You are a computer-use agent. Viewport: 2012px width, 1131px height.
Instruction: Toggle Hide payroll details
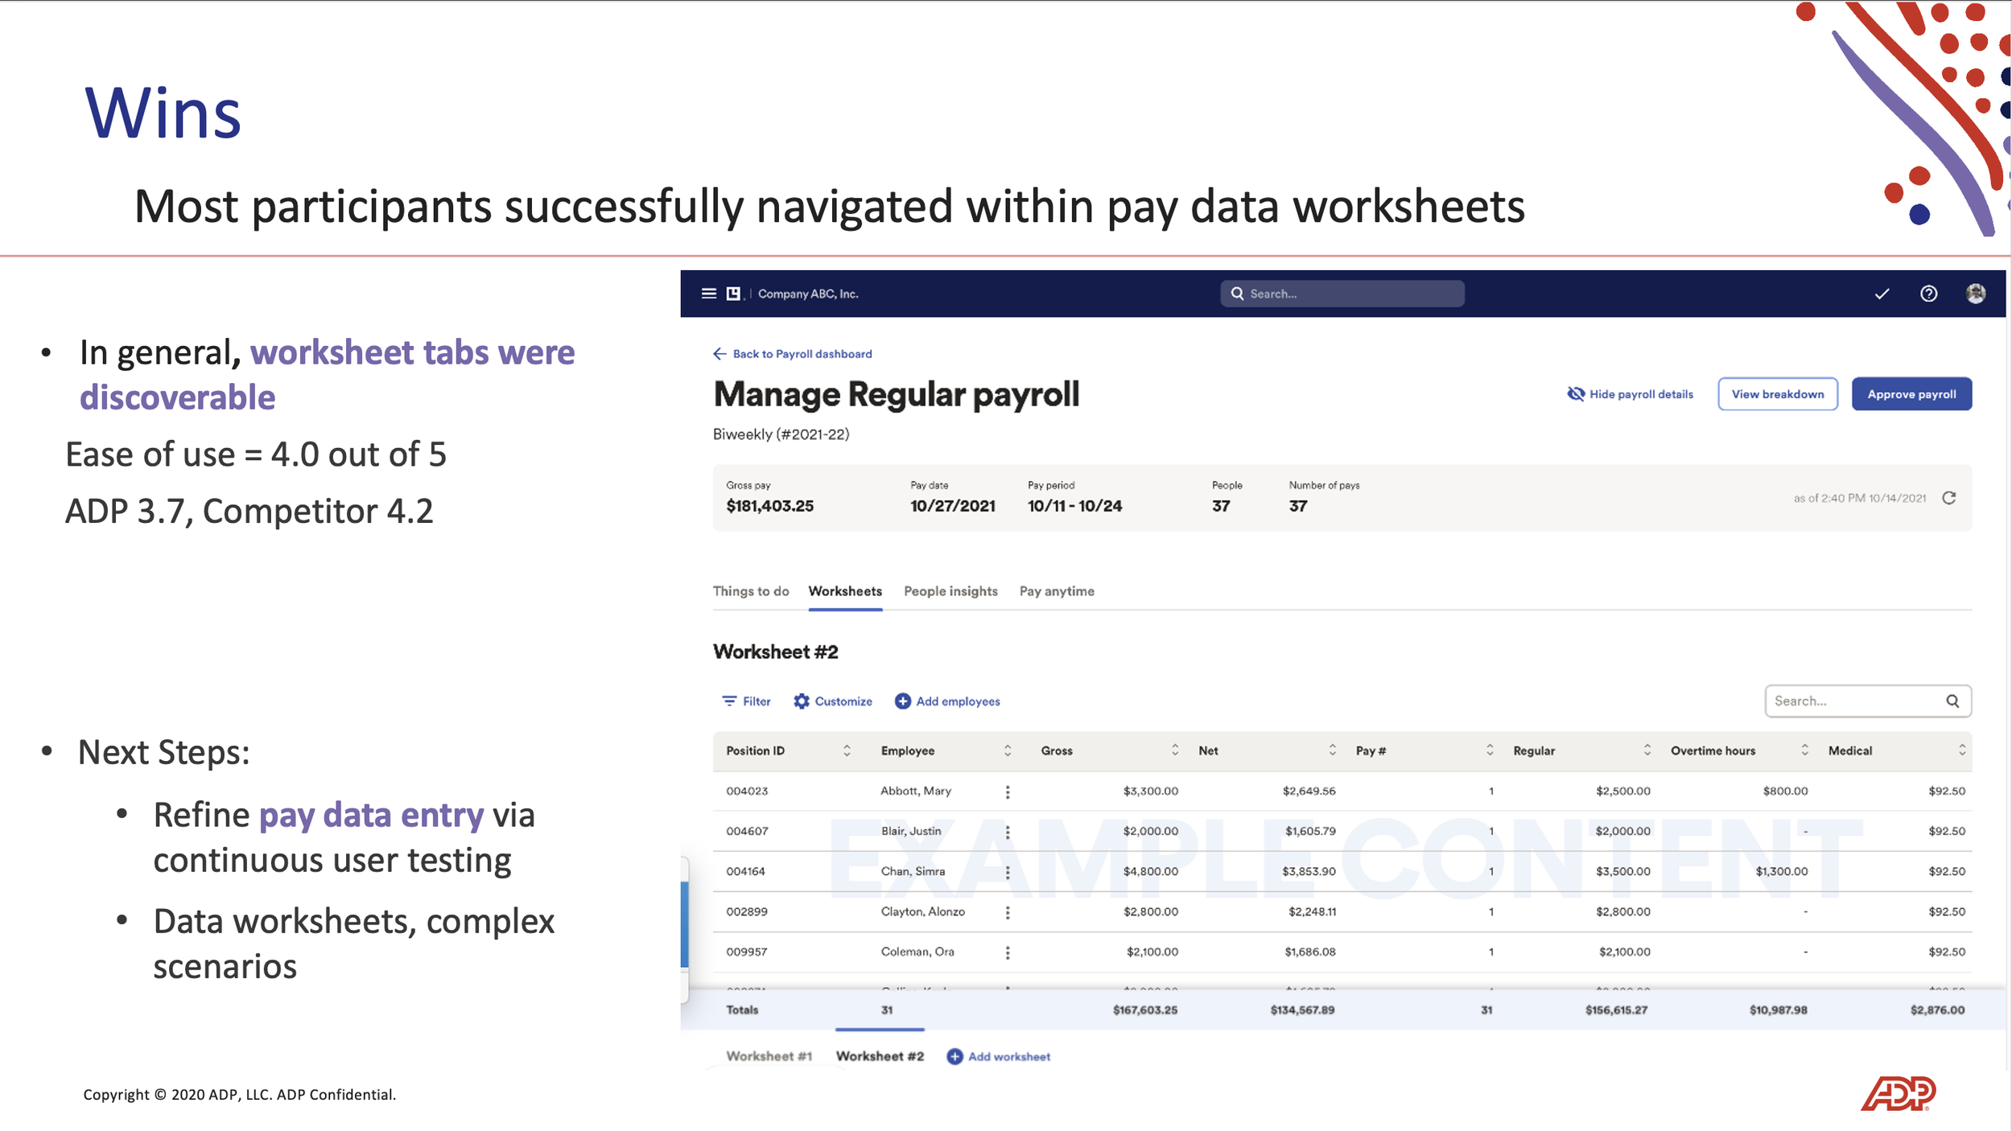1631,394
